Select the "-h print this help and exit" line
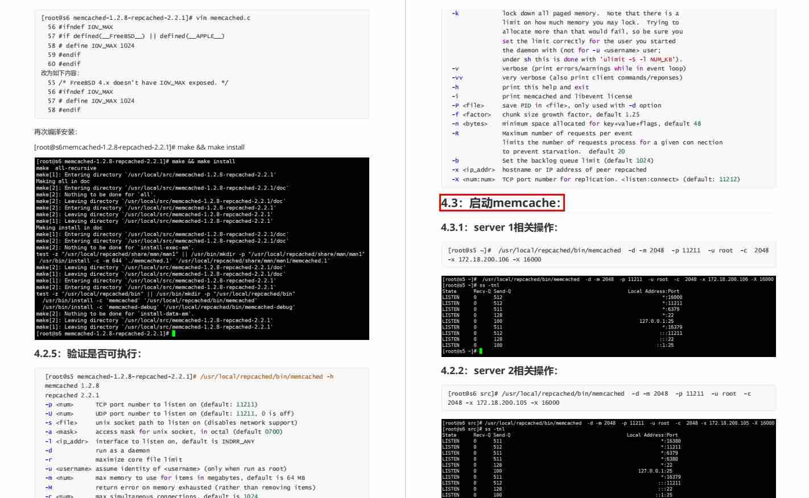 tap(521, 87)
